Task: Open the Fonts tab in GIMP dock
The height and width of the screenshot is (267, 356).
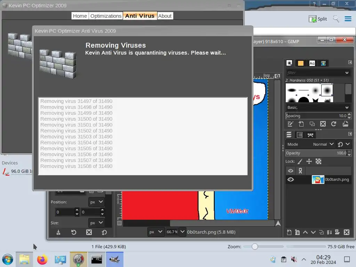Action: coord(312,63)
